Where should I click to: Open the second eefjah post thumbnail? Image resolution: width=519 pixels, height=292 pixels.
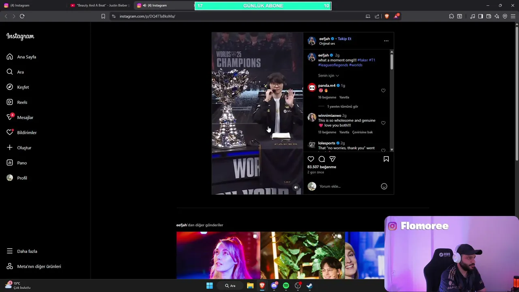point(302,255)
